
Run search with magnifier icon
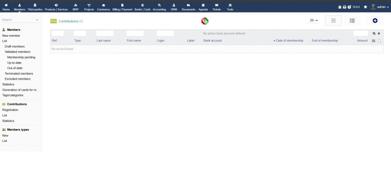374,34
